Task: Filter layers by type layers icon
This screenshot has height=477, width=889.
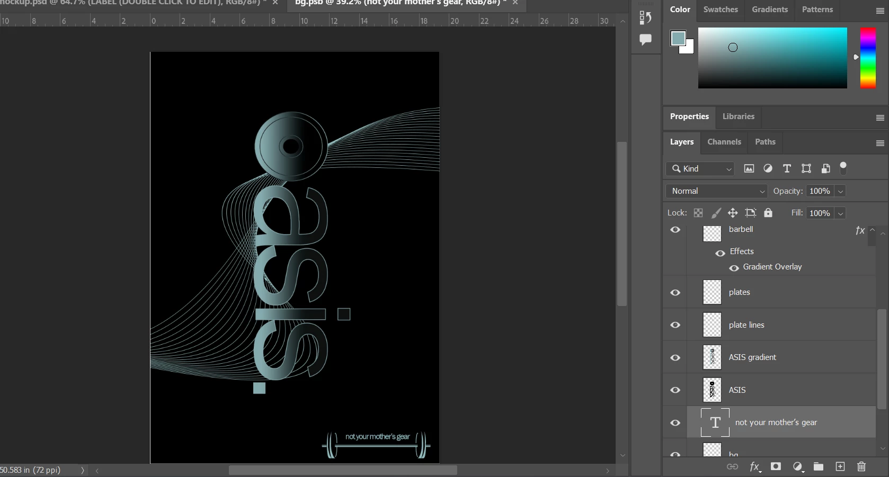Action: click(787, 168)
